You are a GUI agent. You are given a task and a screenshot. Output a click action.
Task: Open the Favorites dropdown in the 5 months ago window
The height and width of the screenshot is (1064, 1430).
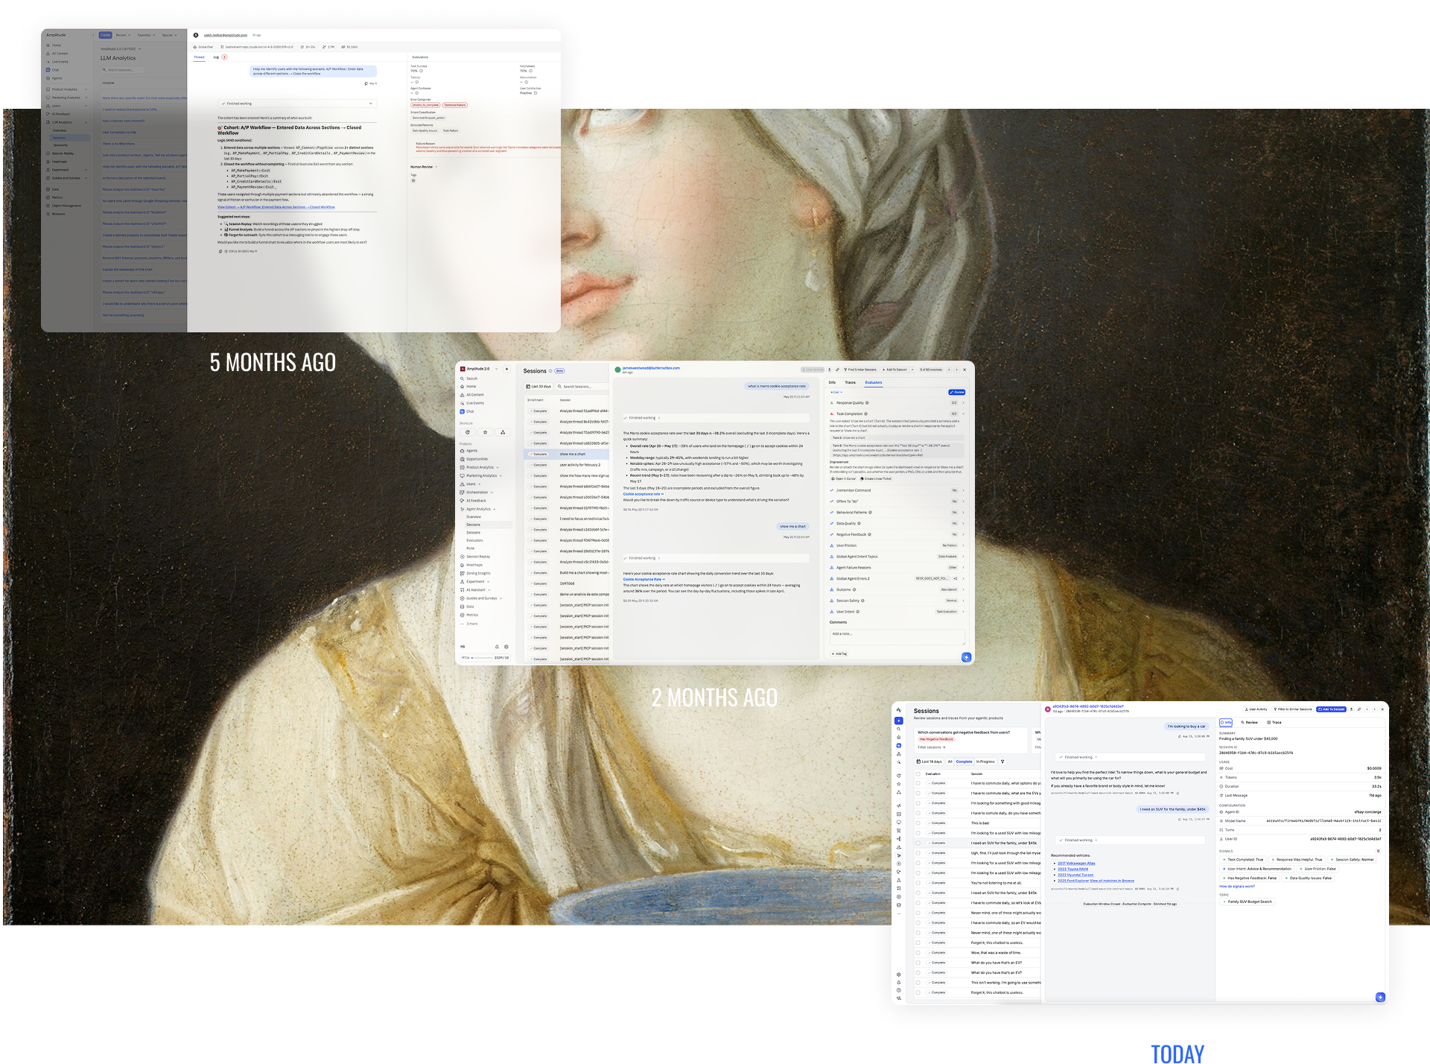(x=145, y=35)
